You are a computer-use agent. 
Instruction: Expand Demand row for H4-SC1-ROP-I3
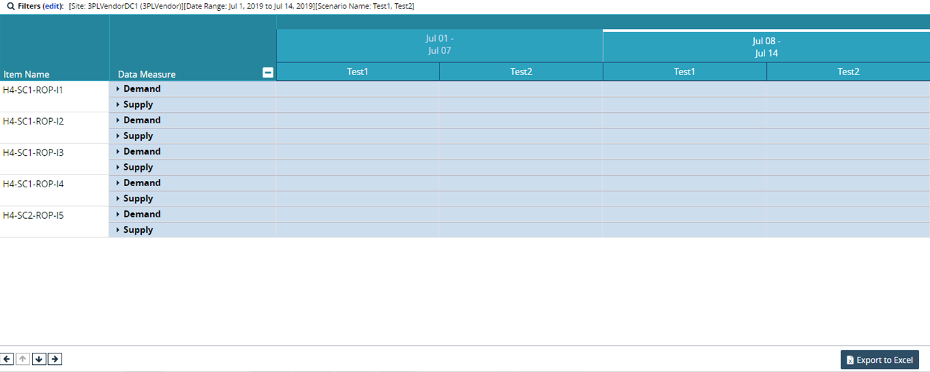(118, 152)
